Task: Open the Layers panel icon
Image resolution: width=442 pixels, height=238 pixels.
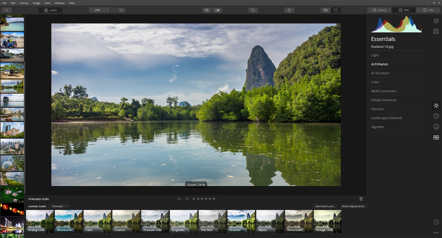Action: (436, 21)
